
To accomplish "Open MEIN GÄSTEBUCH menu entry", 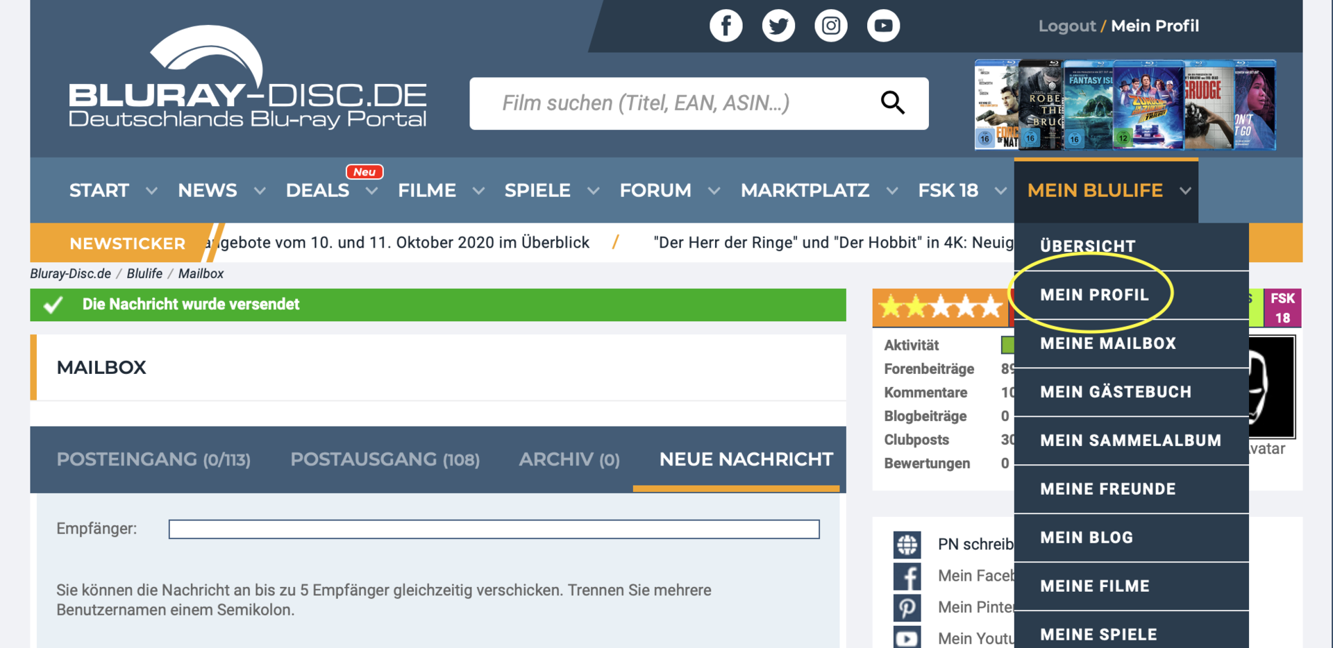I will click(1131, 392).
